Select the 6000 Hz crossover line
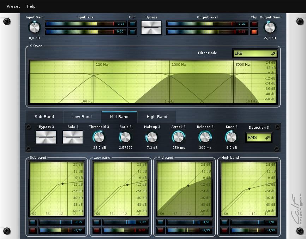 [233, 82]
